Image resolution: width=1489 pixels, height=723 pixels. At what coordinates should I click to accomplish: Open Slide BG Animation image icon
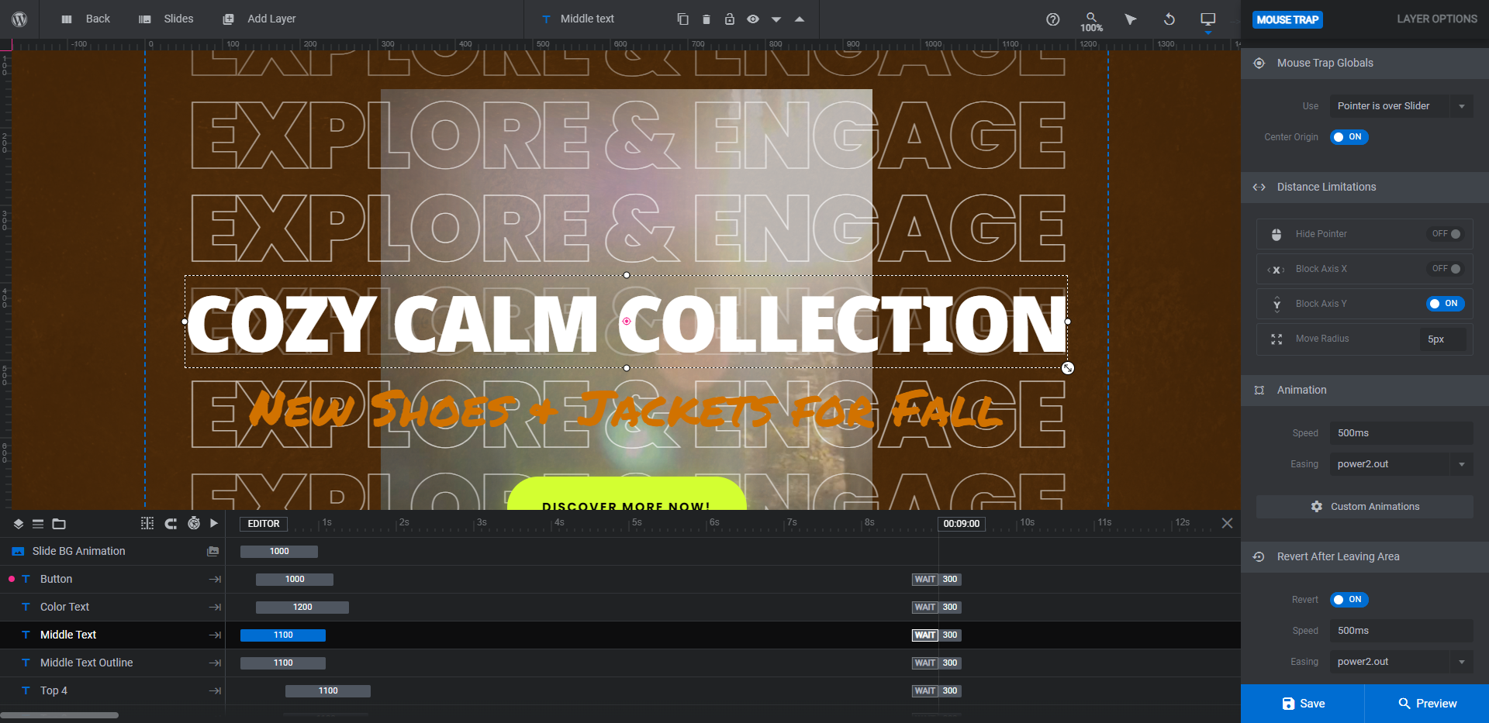pyautogui.click(x=212, y=552)
